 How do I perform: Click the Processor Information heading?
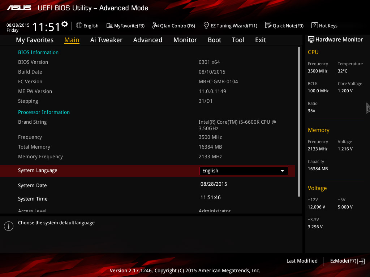click(44, 112)
